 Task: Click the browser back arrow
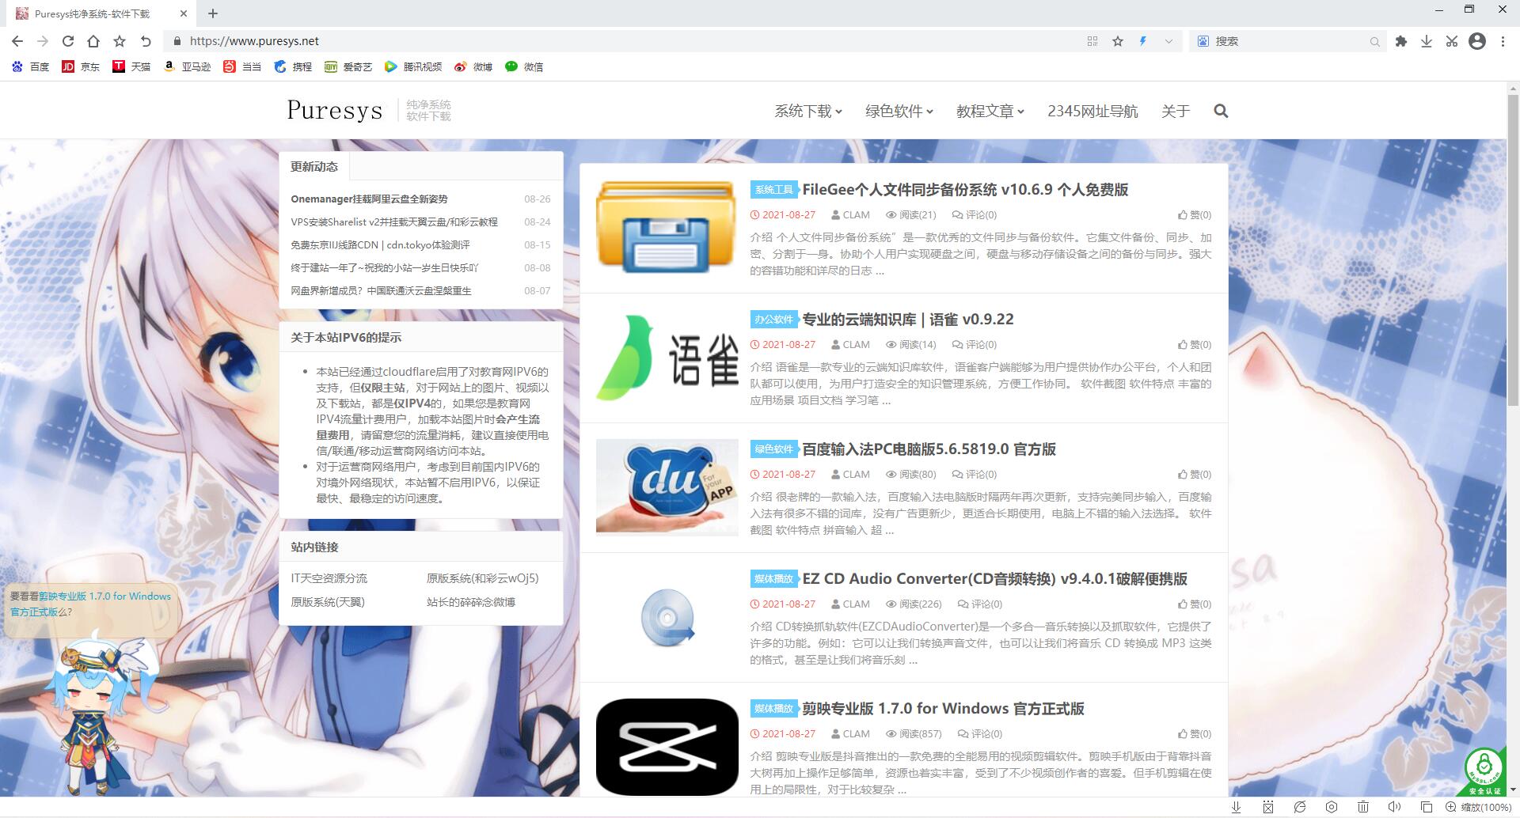tap(17, 41)
